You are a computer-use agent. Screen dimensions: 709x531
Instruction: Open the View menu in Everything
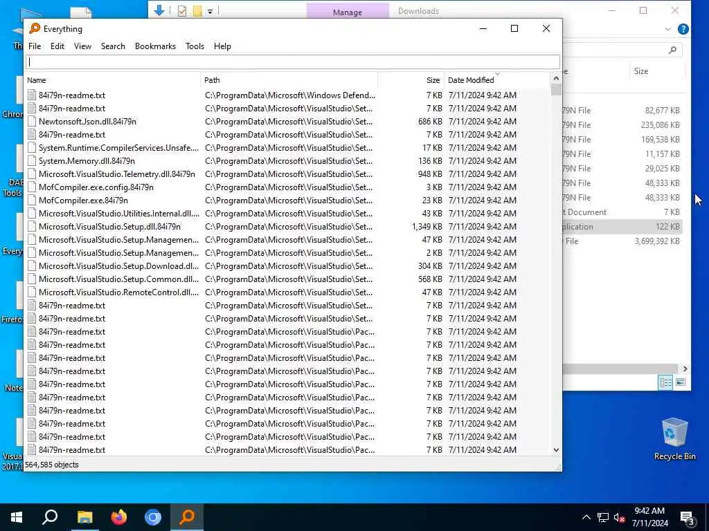[82, 46]
